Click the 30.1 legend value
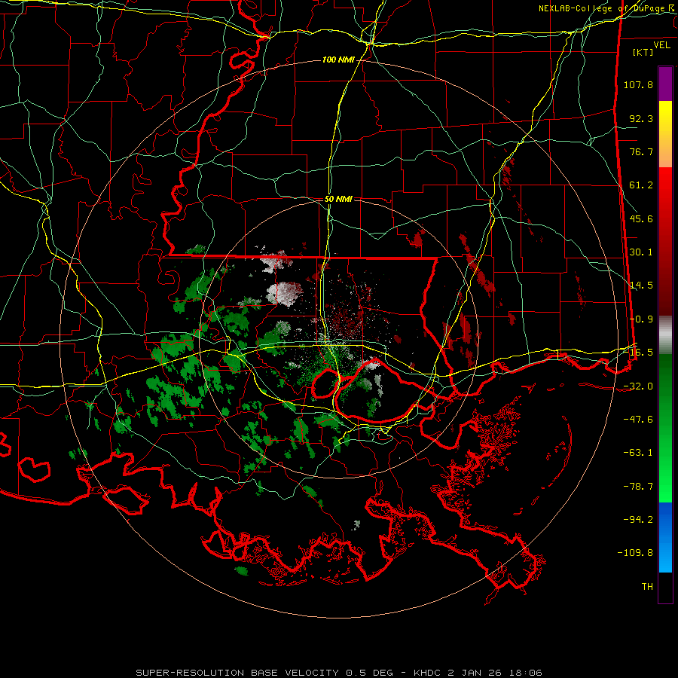Viewport: 678px width, 678px height. (x=641, y=252)
